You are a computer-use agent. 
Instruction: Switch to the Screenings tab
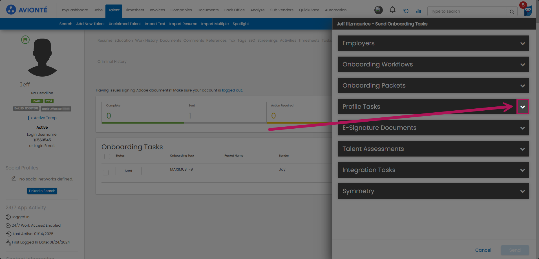click(267, 41)
